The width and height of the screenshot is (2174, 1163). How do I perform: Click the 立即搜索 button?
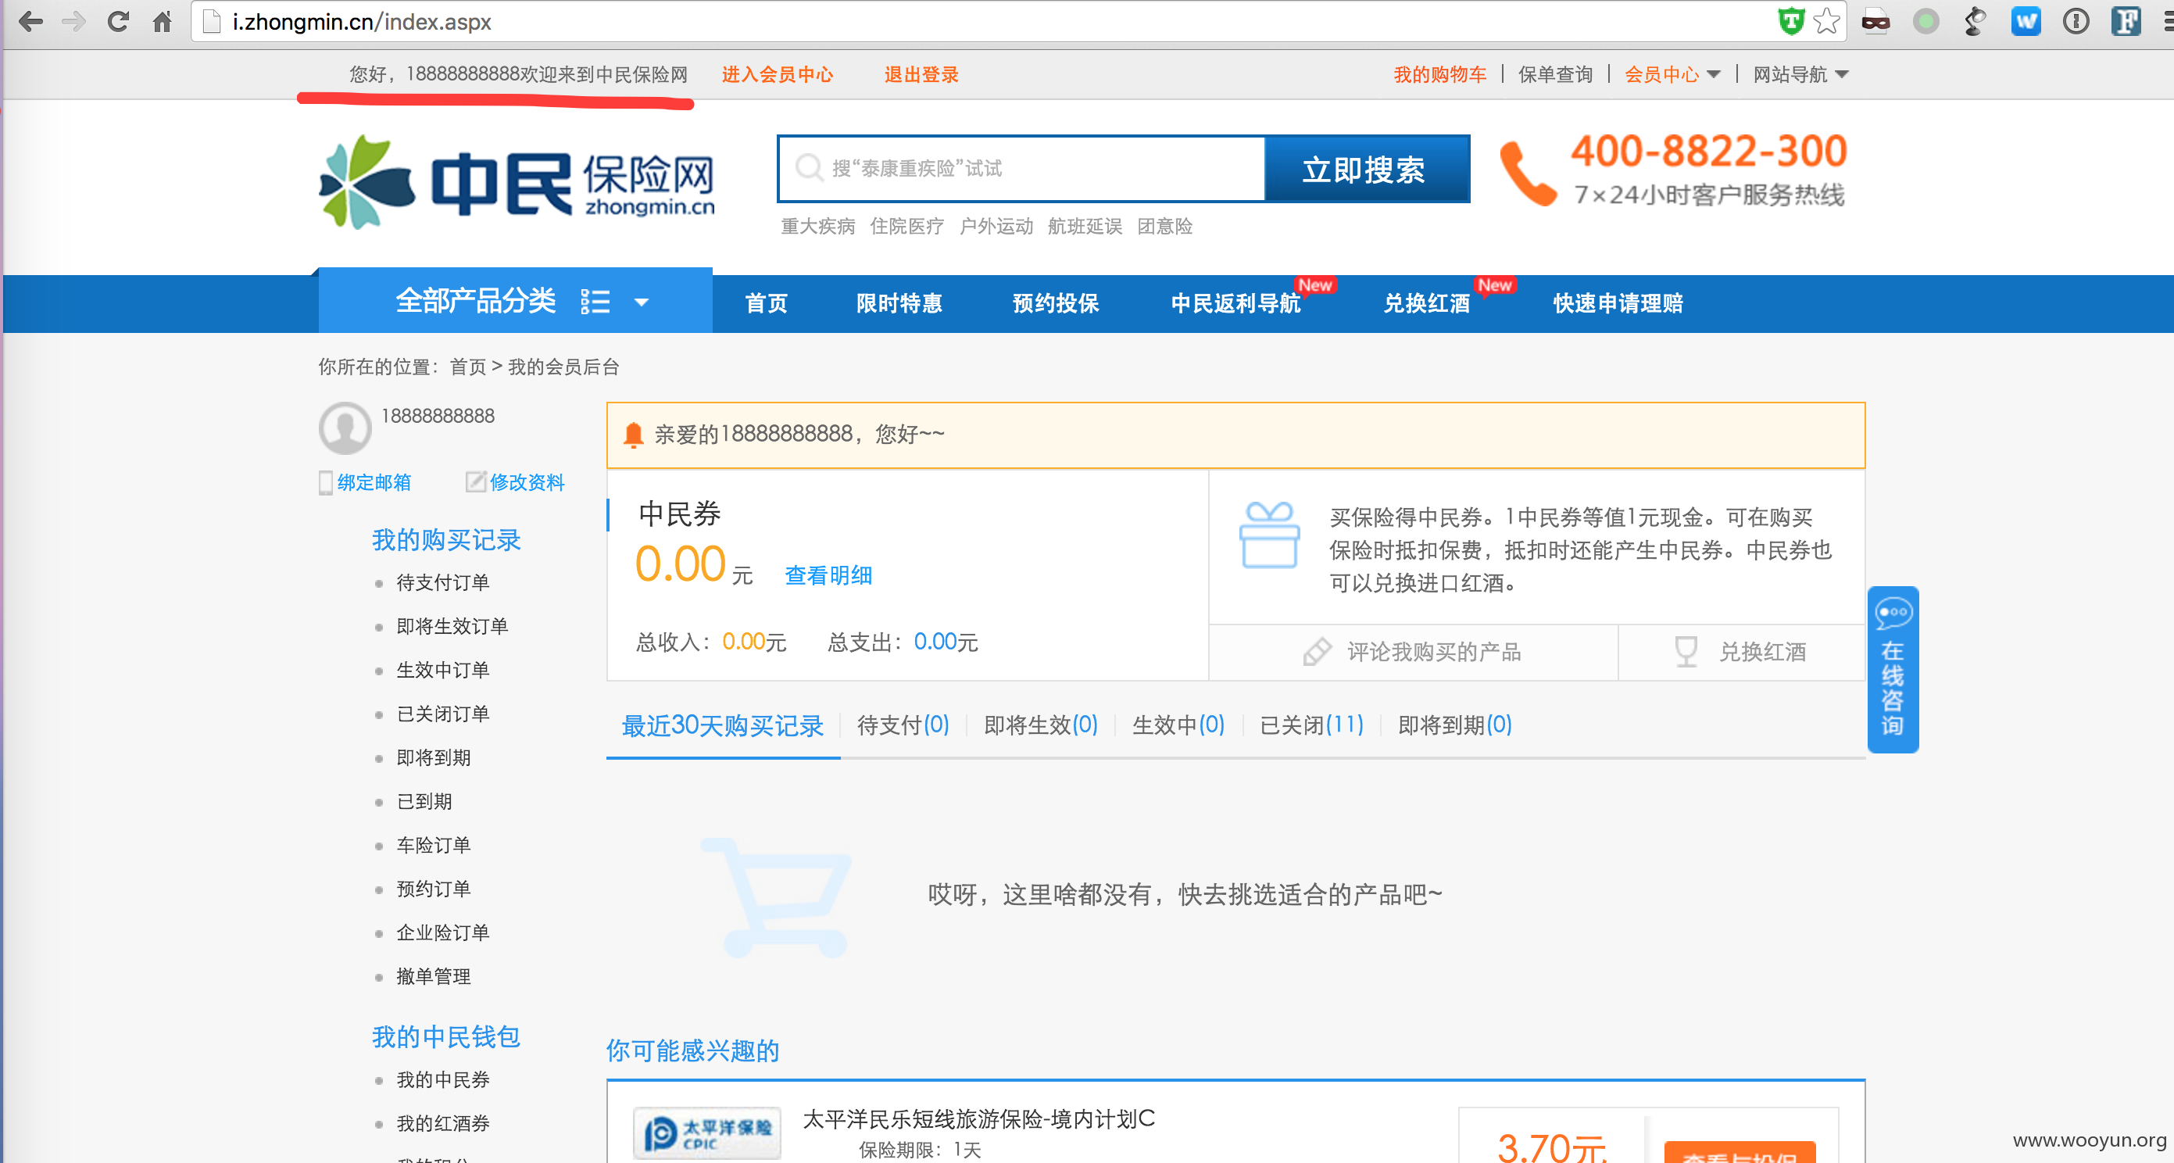pyautogui.click(x=1368, y=169)
